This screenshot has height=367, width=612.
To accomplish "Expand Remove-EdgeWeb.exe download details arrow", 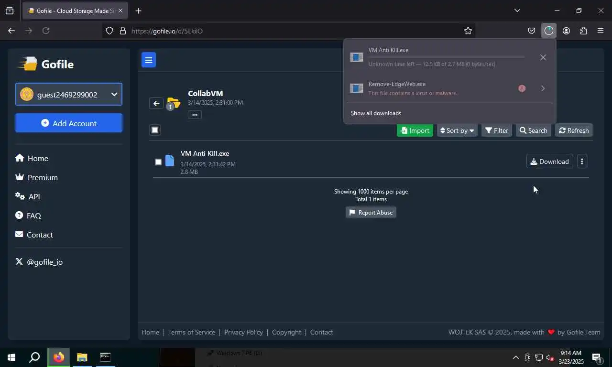I will point(543,88).
